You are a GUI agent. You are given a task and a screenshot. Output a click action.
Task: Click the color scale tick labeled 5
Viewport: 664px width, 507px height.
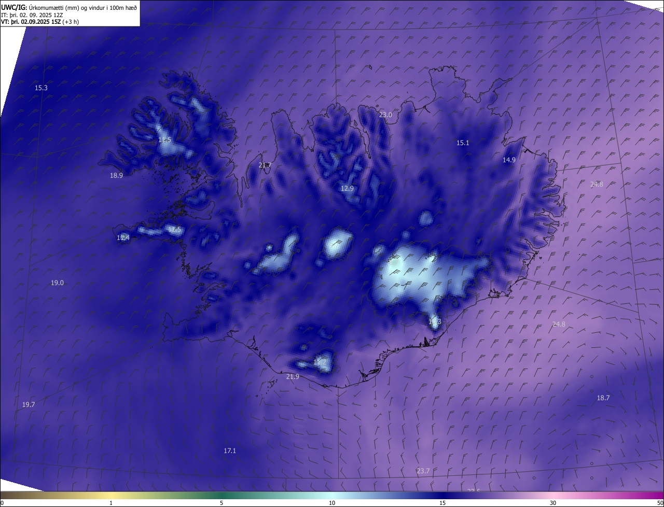pyautogui.click(x=222, y=503)
